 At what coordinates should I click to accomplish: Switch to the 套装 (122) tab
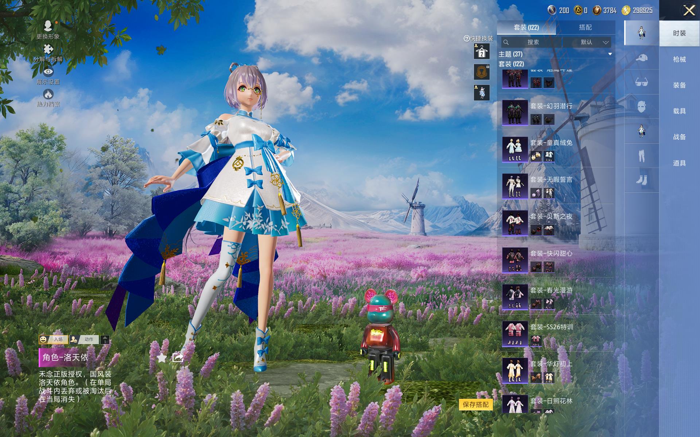tap(526, 27)
